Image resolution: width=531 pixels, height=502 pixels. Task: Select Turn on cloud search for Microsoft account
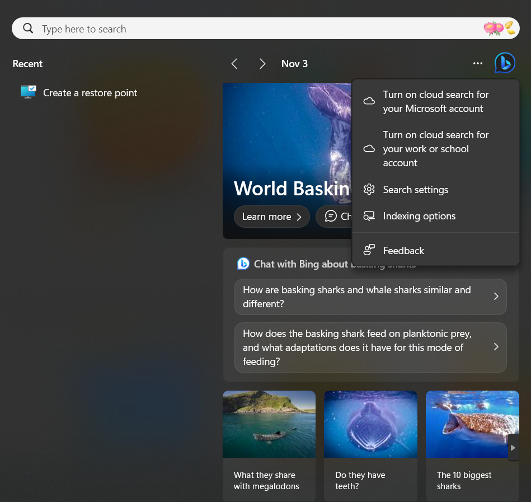(x=435, y=101)
